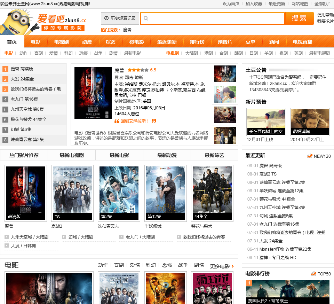Focus the search input field
The width and height of the screenshot is (334, 304).
212,18
